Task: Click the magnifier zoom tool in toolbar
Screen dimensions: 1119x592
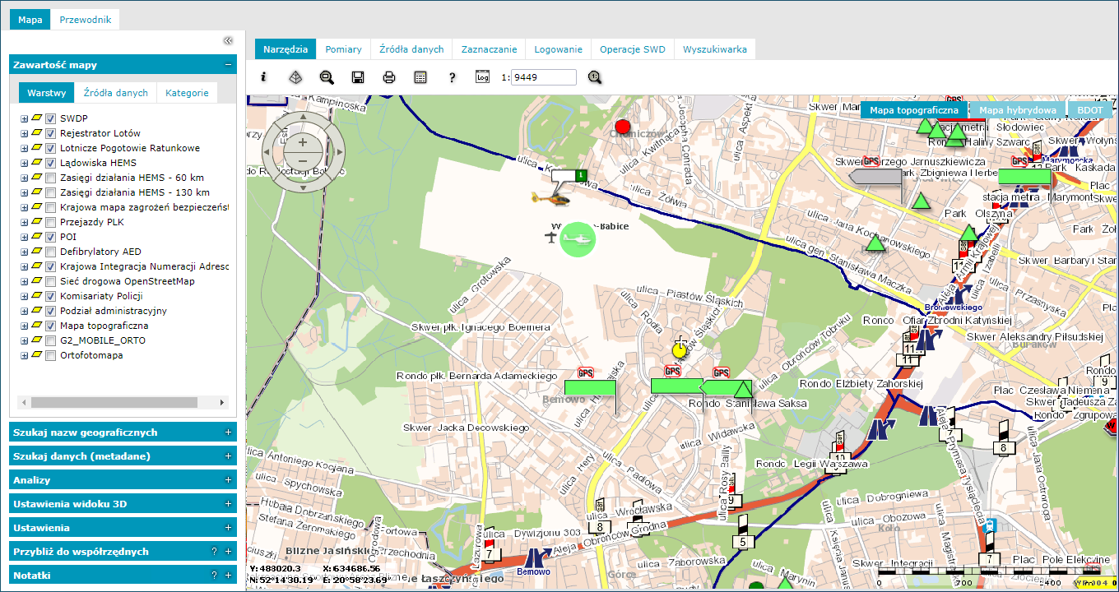Action: pos(327,77)
